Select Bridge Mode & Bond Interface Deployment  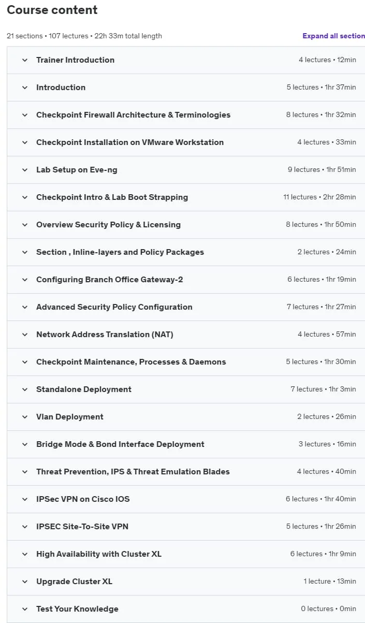click(186, 444)
